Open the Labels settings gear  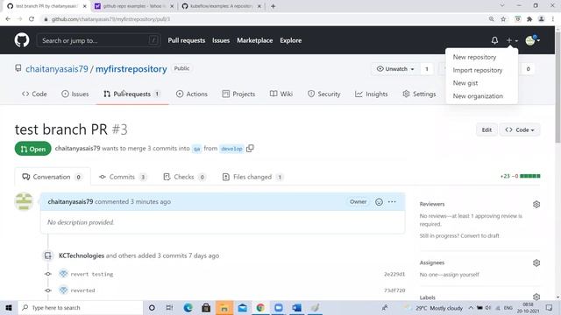(536, 297)
